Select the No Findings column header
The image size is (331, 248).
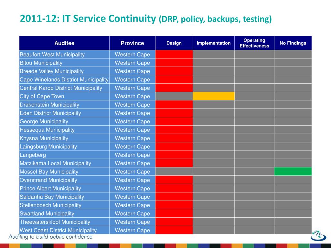293,43
